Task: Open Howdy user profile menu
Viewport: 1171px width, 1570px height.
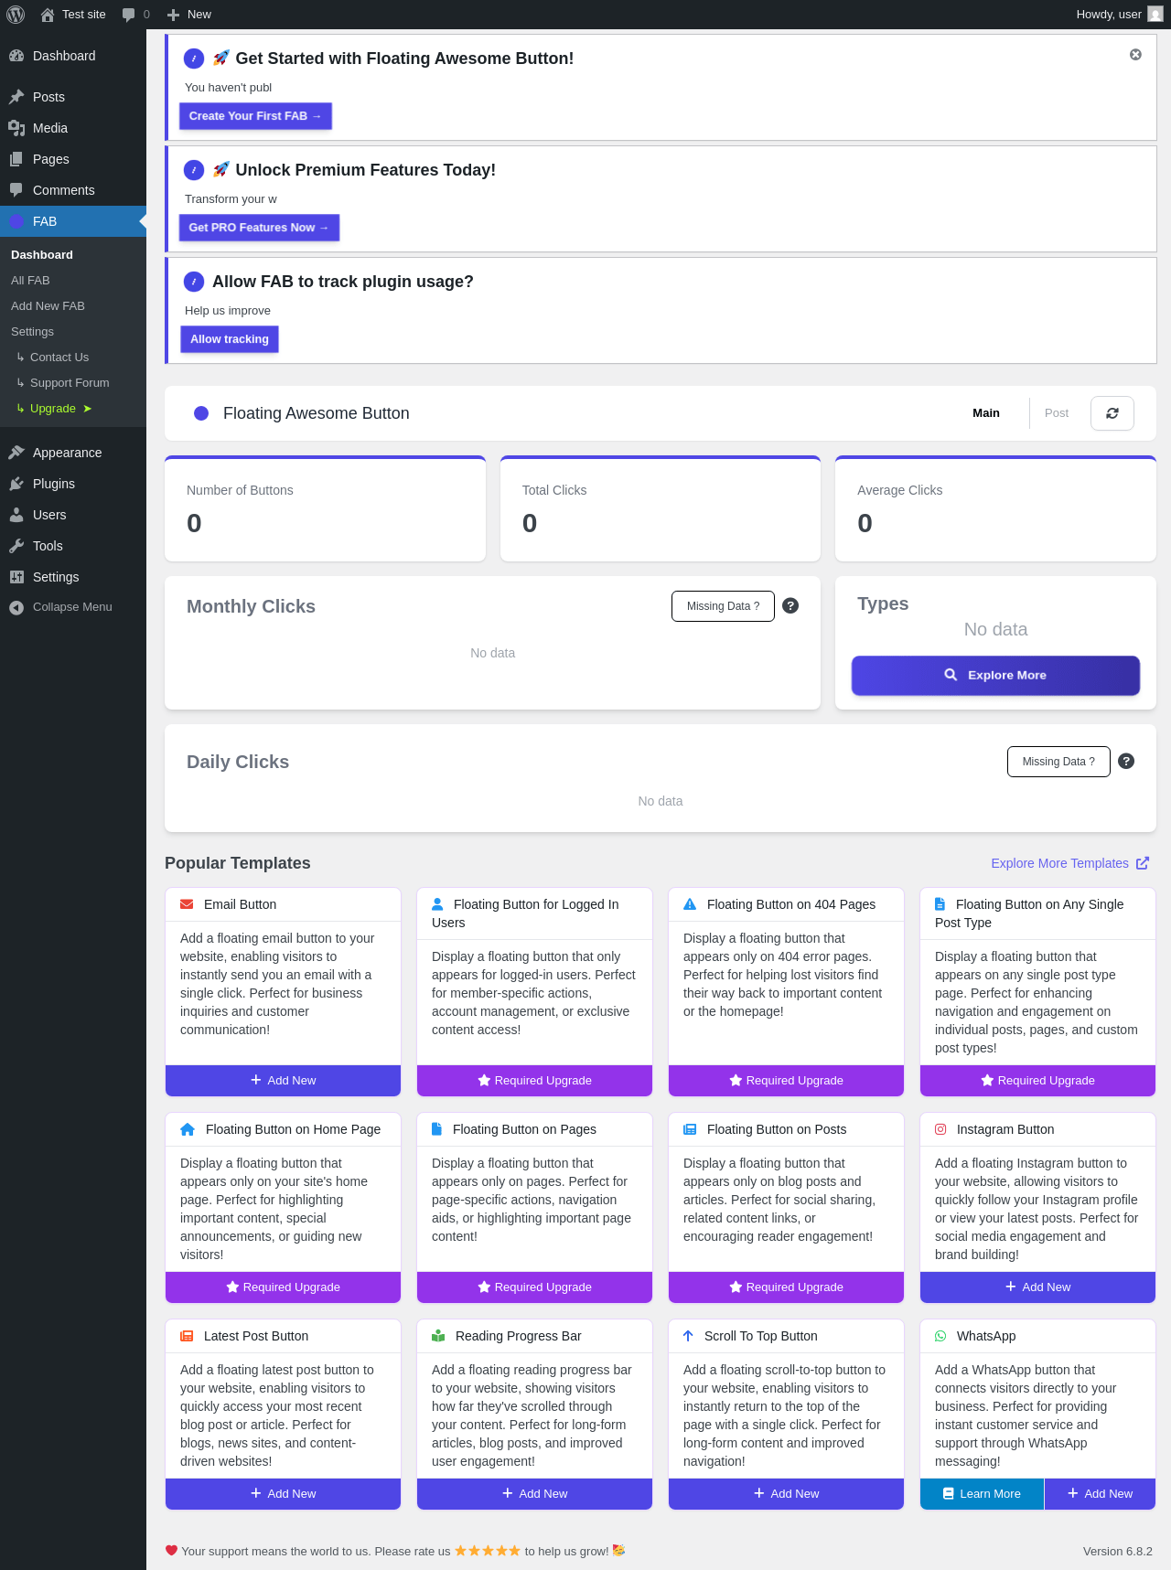Action: point(1119,15)
